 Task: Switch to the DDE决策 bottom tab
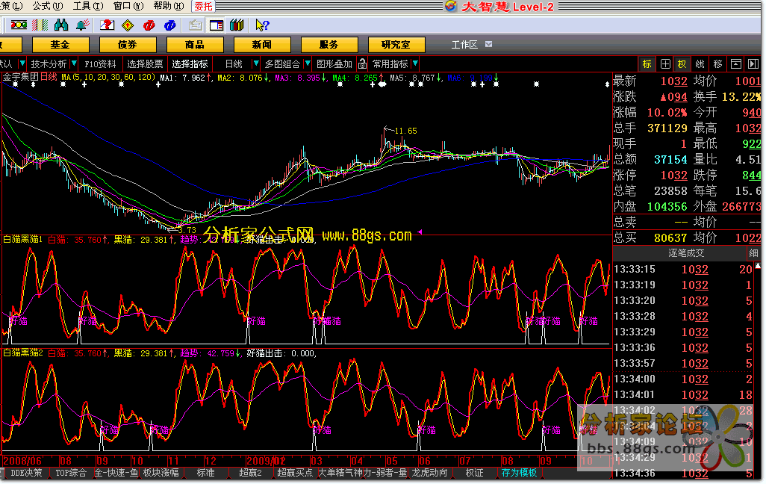pos(26,473)
